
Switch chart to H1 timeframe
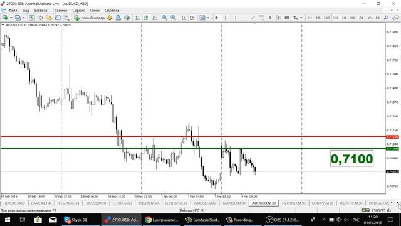pos(344,18)
